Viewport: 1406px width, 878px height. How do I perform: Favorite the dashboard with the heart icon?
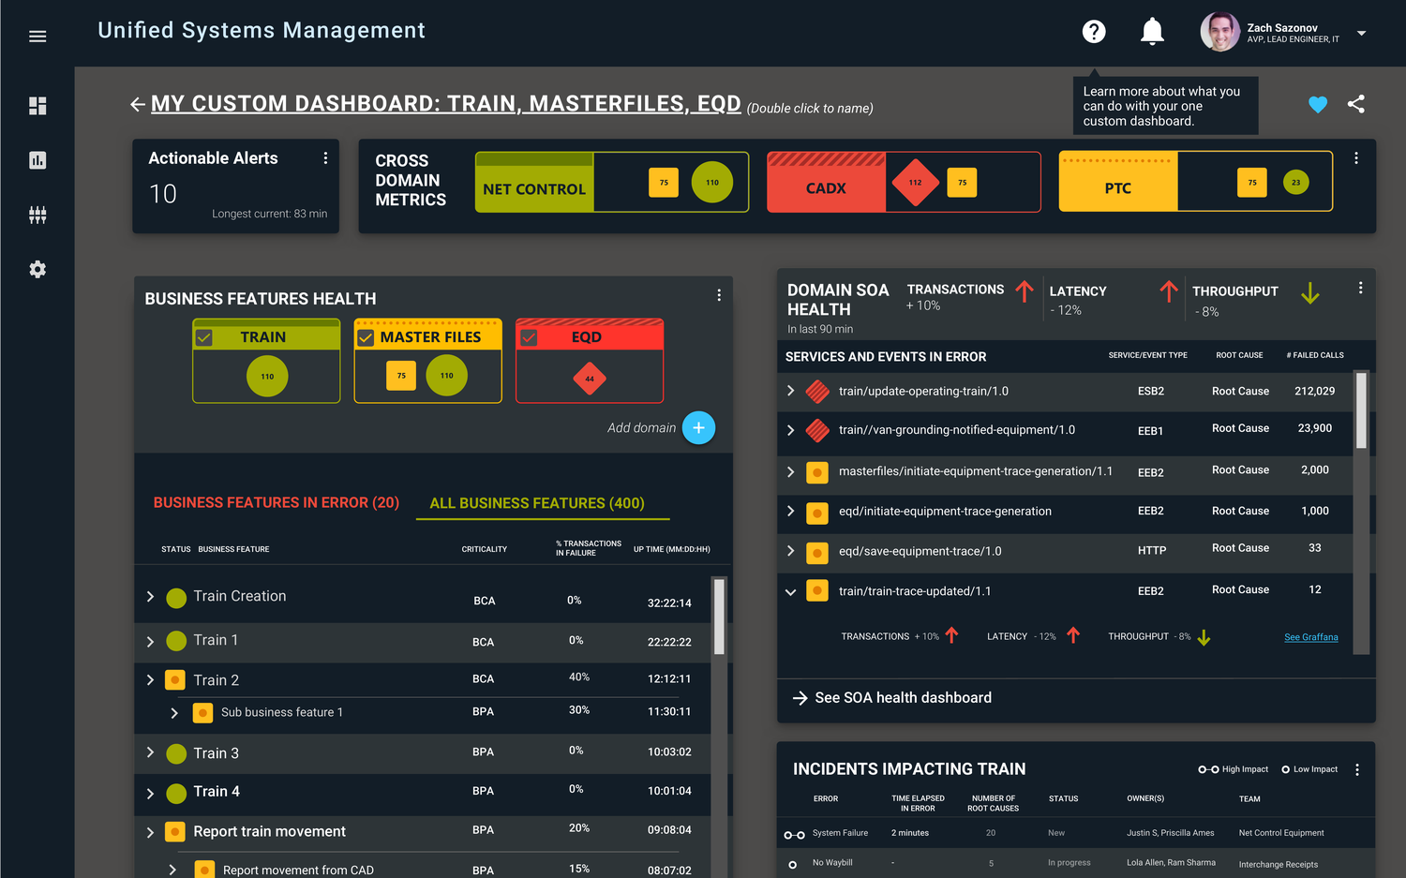click(x=1318, y=105)
